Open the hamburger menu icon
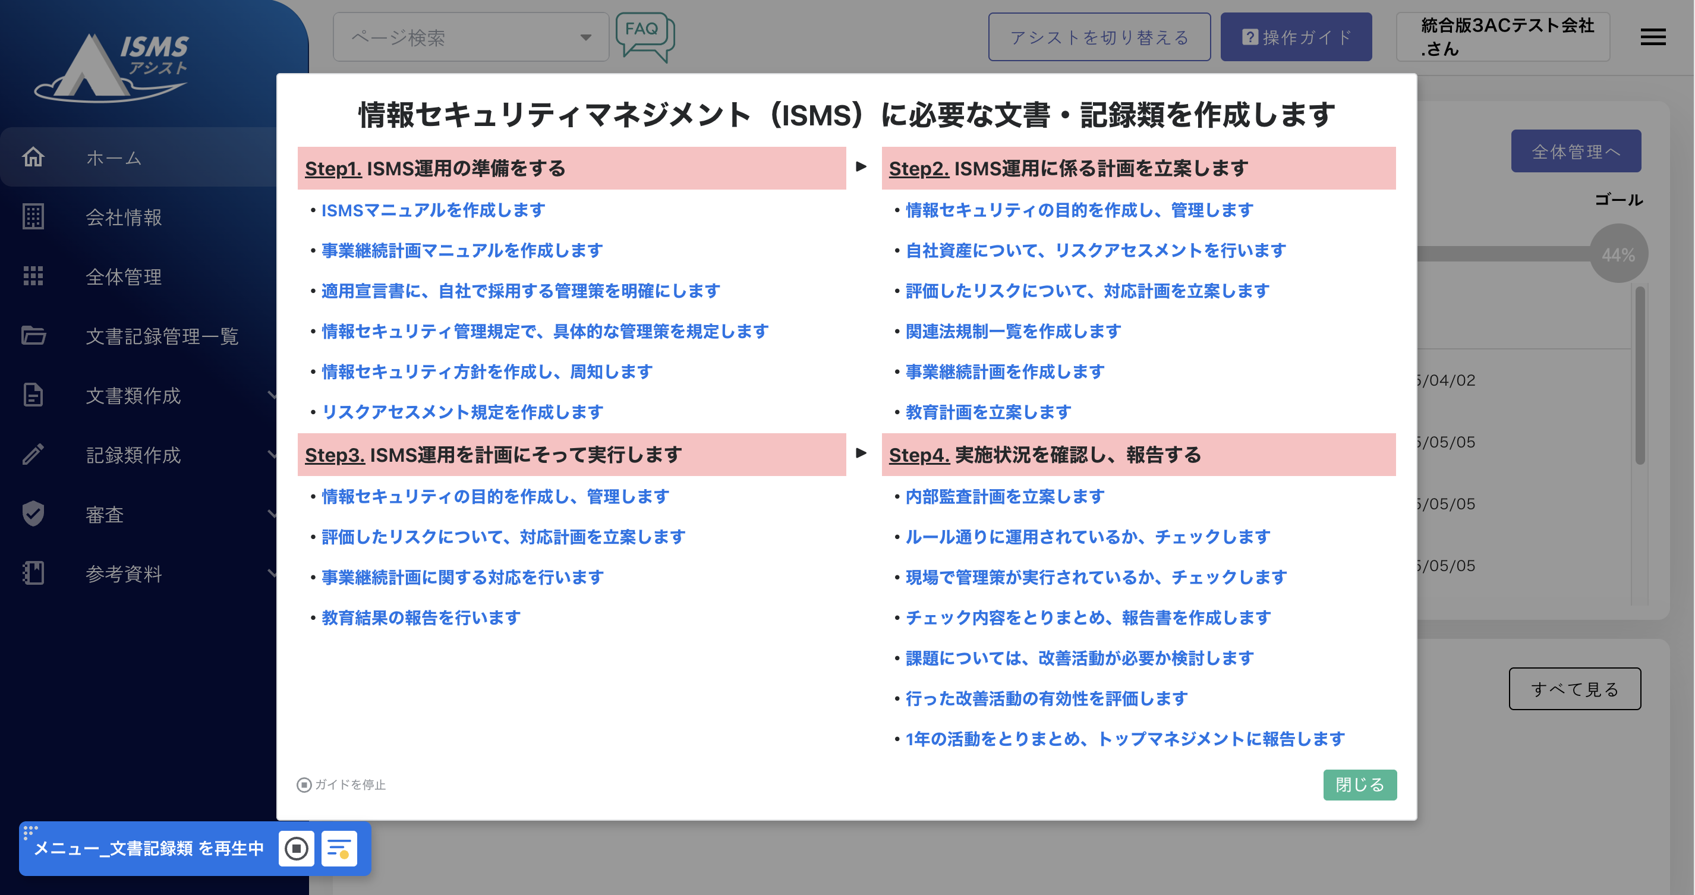 (x=1652, y=37)
